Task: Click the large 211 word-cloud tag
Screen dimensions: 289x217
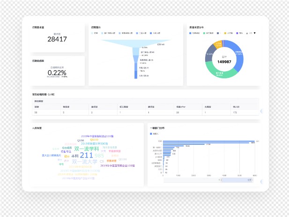Action: point(86,155)
